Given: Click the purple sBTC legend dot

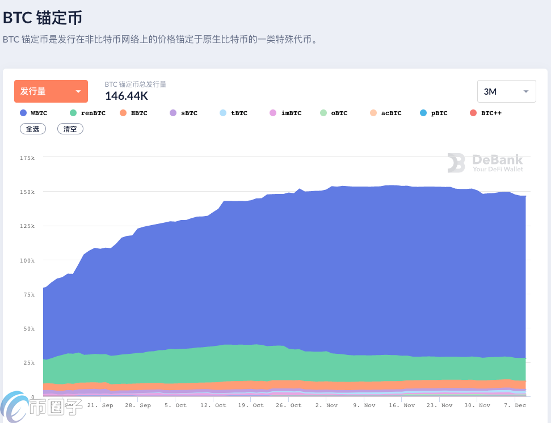Looking at the screenshot, I should [x=173, y=113].
